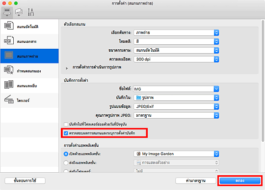Image resolution: width=265 pixels, height=190 pixels.
Task: Click the Scan and Stitch icon
Action: 9,85
